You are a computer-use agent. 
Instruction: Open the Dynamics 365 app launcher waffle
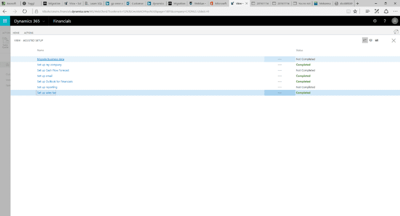tap(5, 21)
